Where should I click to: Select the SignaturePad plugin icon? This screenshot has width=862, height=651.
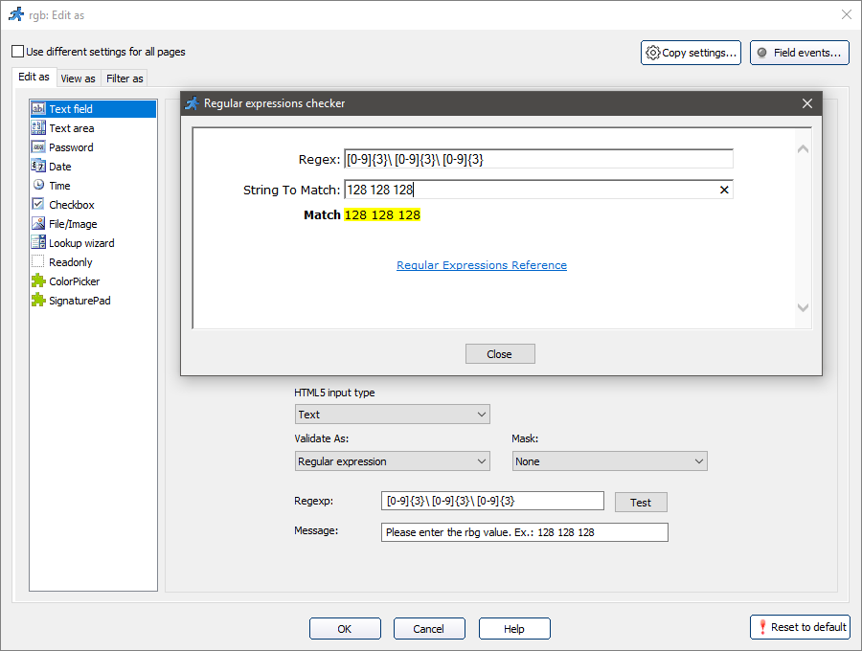(x=38, y=301)
